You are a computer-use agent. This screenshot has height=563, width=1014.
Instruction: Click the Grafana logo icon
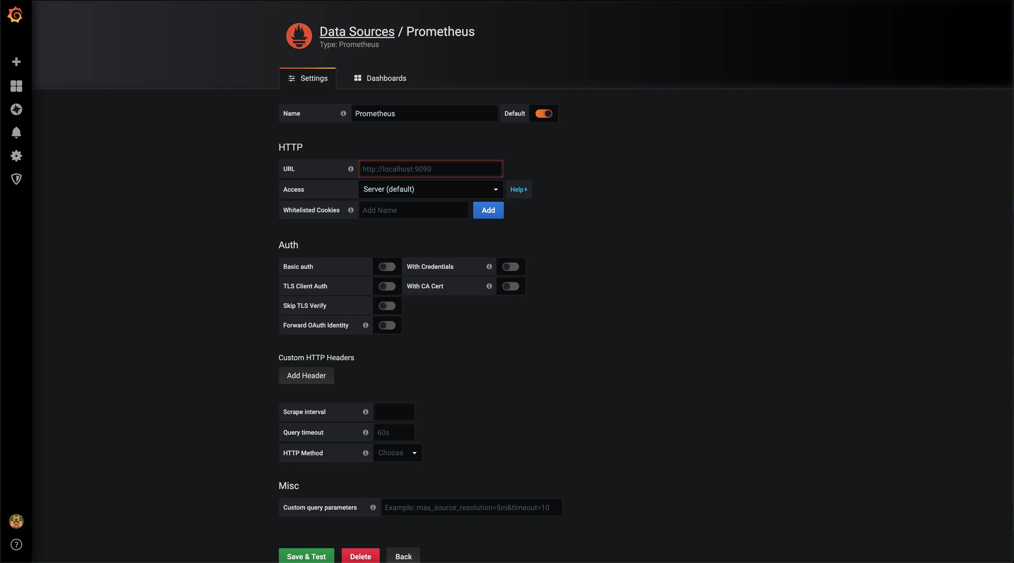16,15
